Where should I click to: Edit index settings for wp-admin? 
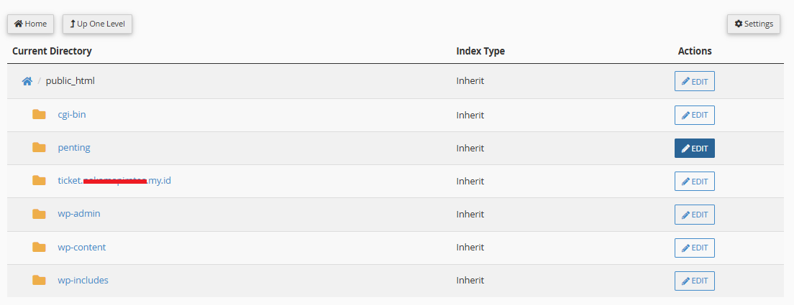click(694, 215)
